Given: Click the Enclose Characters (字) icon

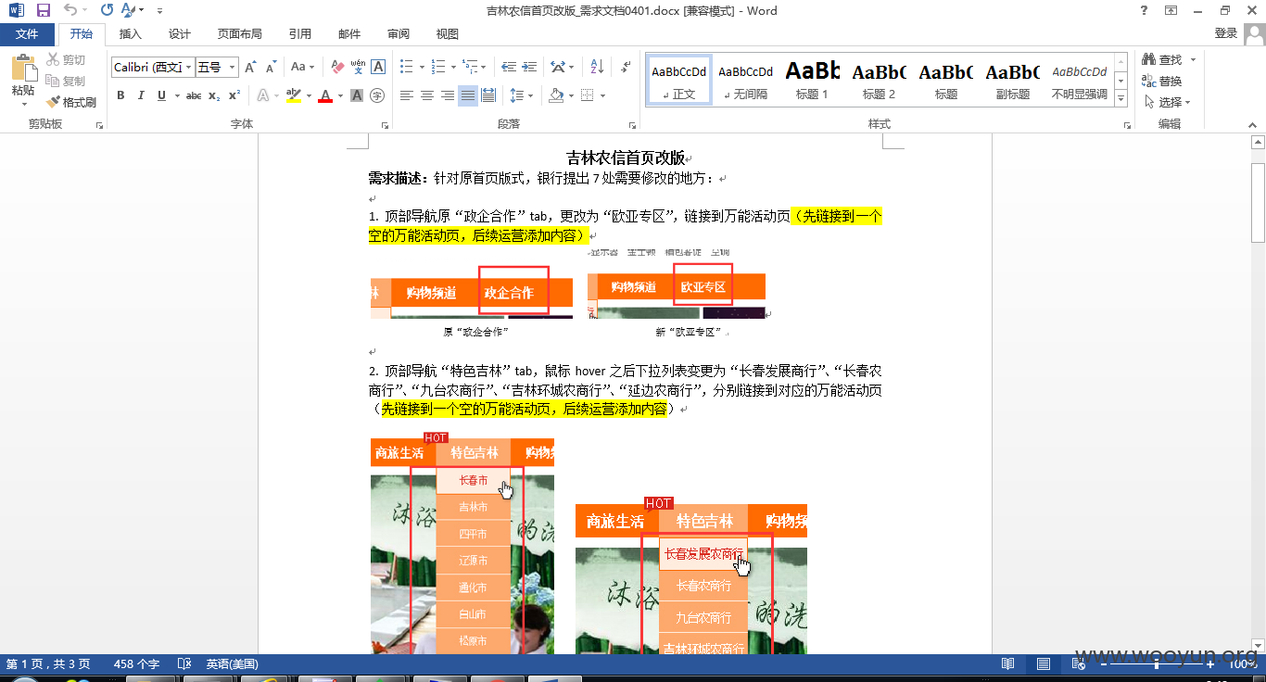Looking at the screenshot, I should [x=377, y=95].
